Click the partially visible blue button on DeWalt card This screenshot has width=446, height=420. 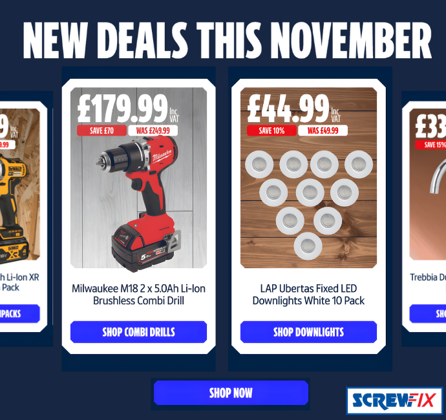click(19, 313)
